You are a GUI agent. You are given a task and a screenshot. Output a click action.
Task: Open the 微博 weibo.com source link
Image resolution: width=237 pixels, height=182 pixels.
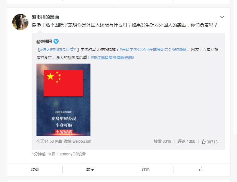[x=77, y=141]
